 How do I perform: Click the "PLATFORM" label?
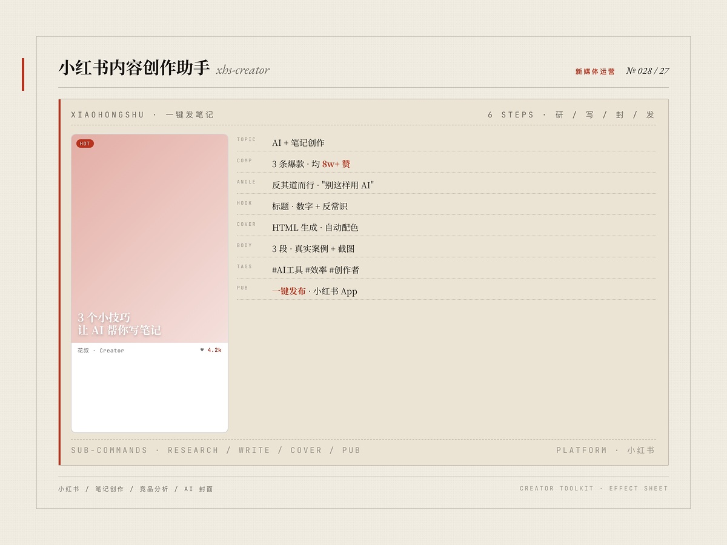coord(582,451)
